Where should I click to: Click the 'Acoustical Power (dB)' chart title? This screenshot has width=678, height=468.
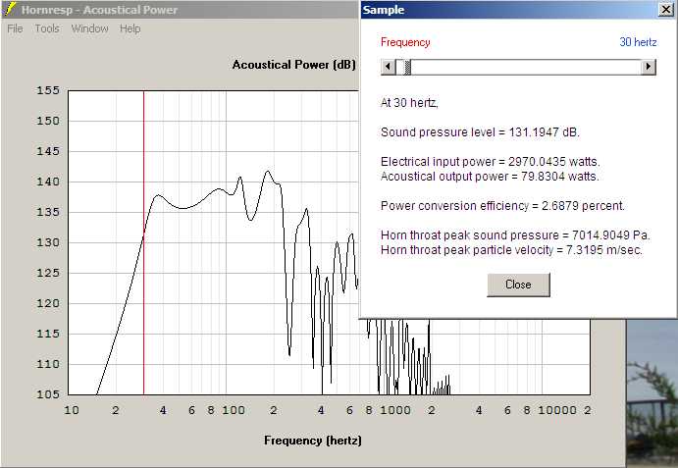(x=294, y=65)
